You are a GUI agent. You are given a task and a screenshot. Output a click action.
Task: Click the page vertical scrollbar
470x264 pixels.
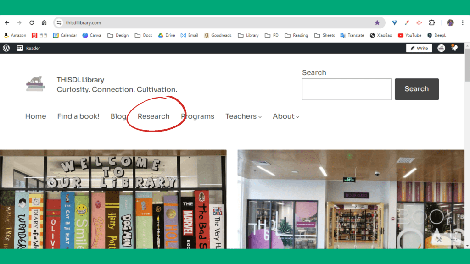(x=467, y=69)
